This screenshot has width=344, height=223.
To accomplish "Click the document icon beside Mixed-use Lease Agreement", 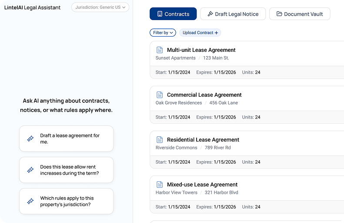I will click(160, 185).
